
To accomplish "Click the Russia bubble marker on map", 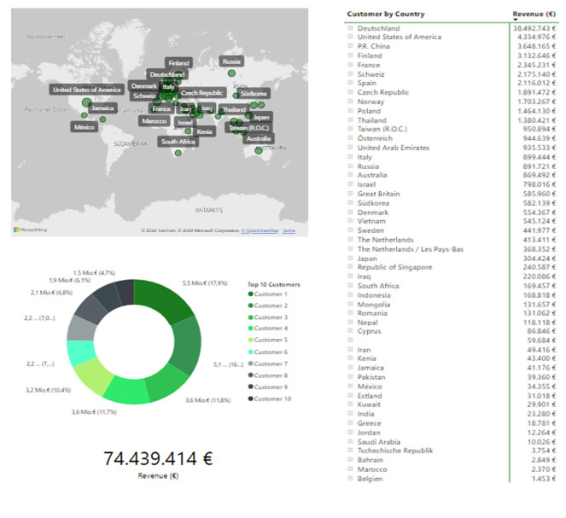I will coord(231,73).
